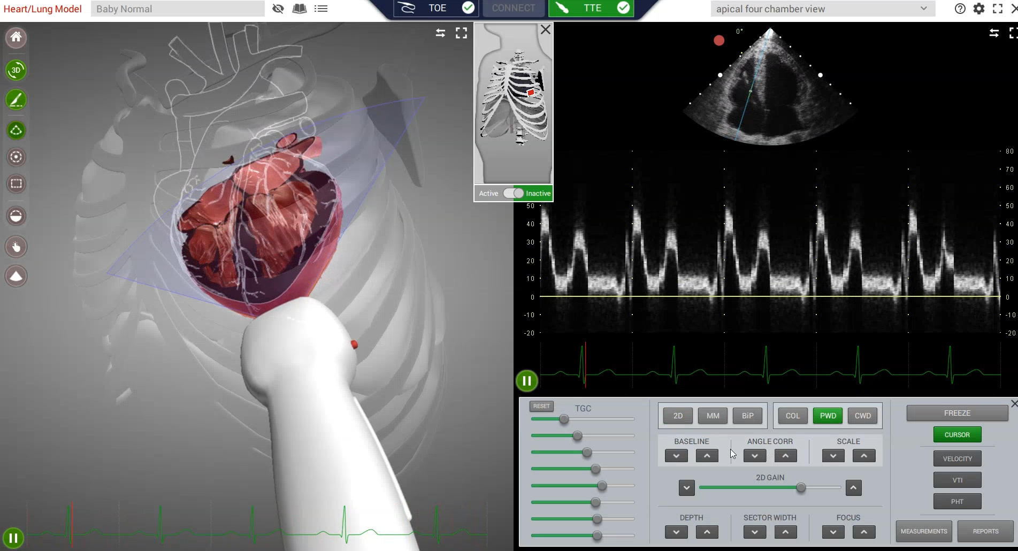This screenshot has width=1018, height=551.
Task: Click the half-circle clip view icon
Action: point(16,216)
